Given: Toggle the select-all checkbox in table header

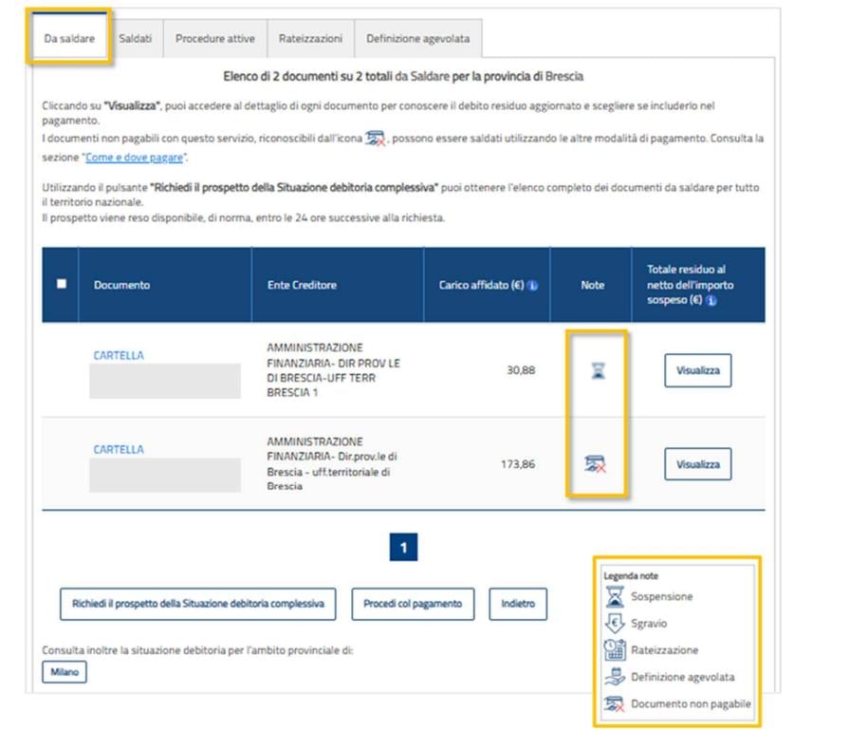Looking at the screenshot, I should (62, 284).
